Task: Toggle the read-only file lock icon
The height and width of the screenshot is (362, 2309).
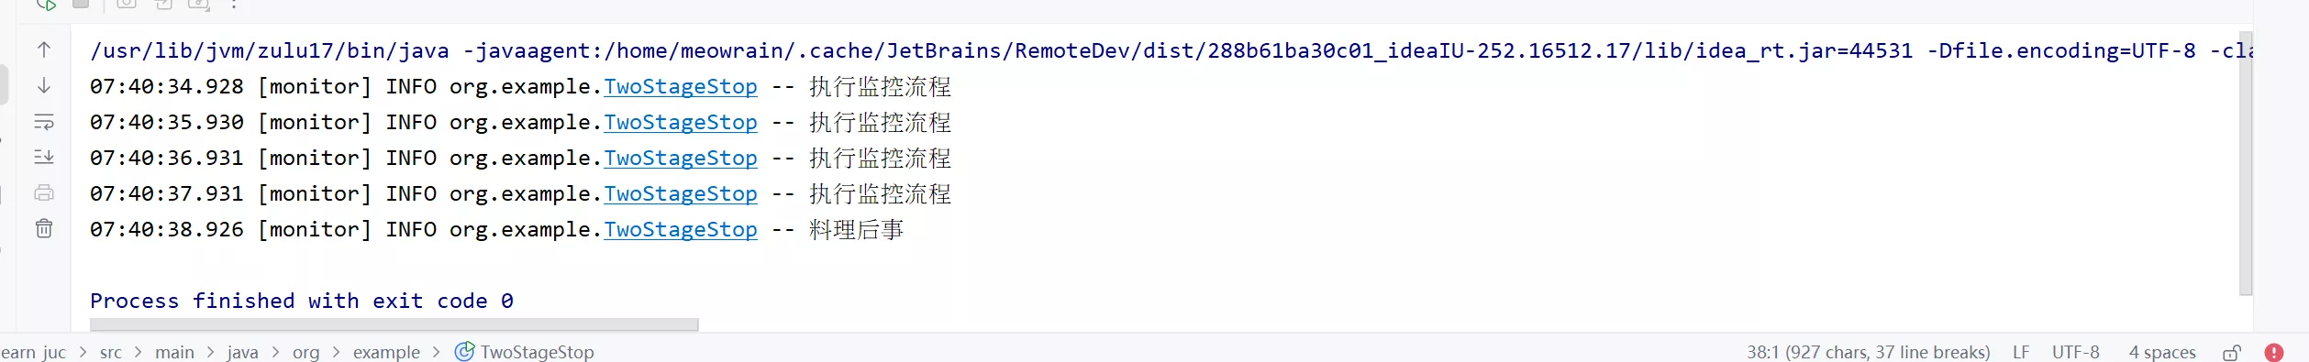Action: (2232, 353)
